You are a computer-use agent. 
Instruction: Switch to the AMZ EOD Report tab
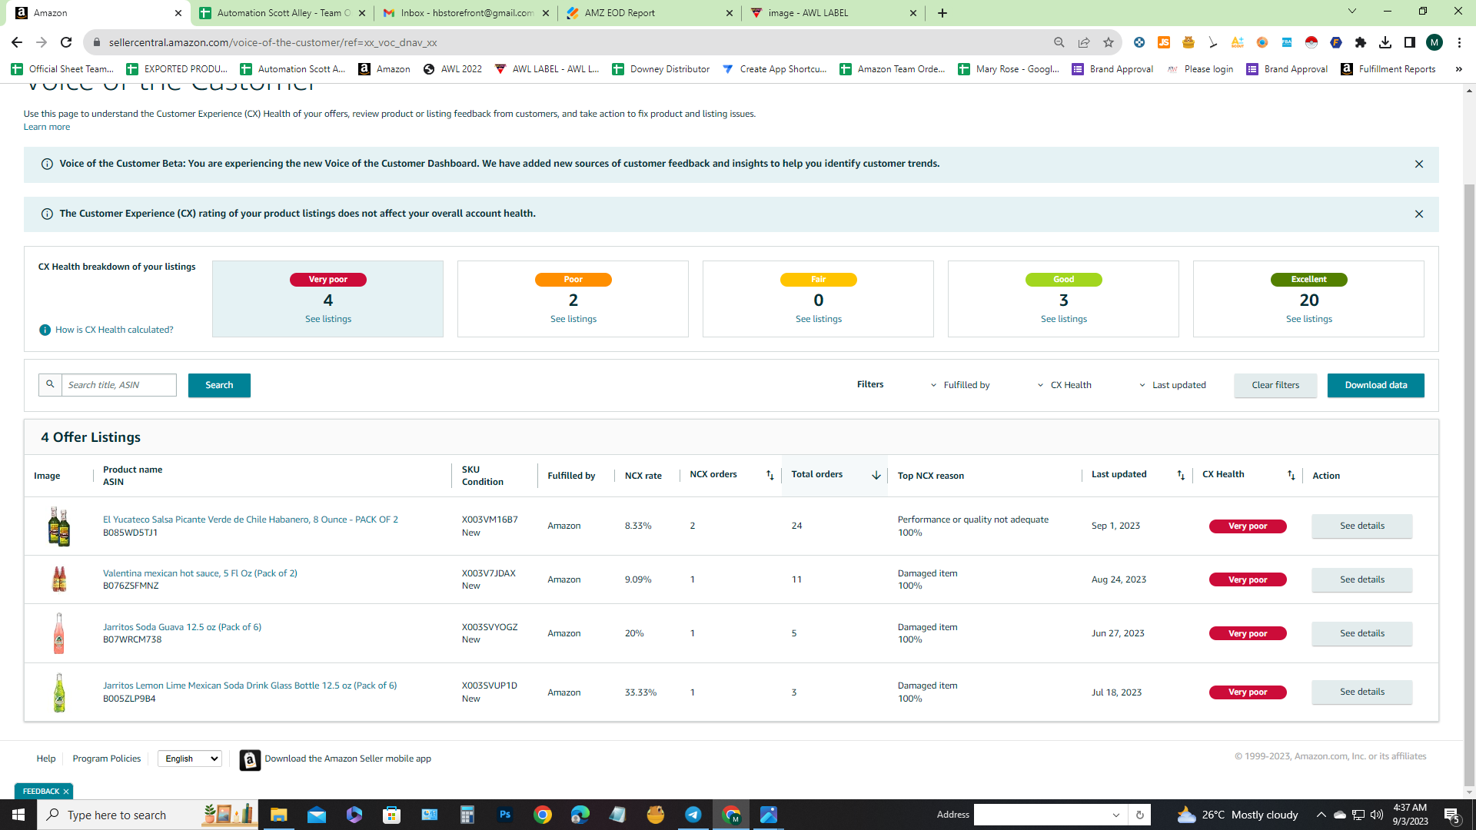click(x=650, y=13)
